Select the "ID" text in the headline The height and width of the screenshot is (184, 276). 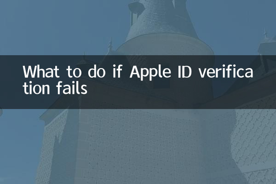184,71
